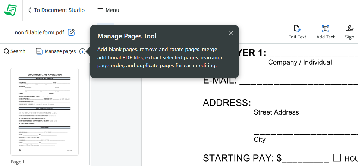Screen dimensions: 358x166
Task: Click the Page 1 label under thumbnail
Action: [18, 162]
